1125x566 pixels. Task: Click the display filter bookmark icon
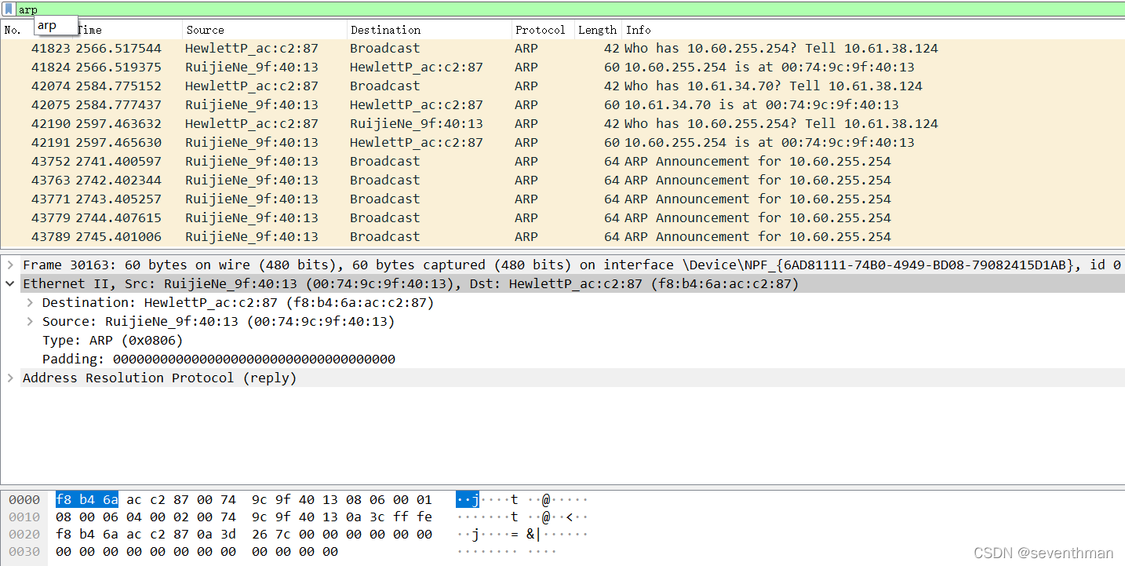tap(9, 9)
